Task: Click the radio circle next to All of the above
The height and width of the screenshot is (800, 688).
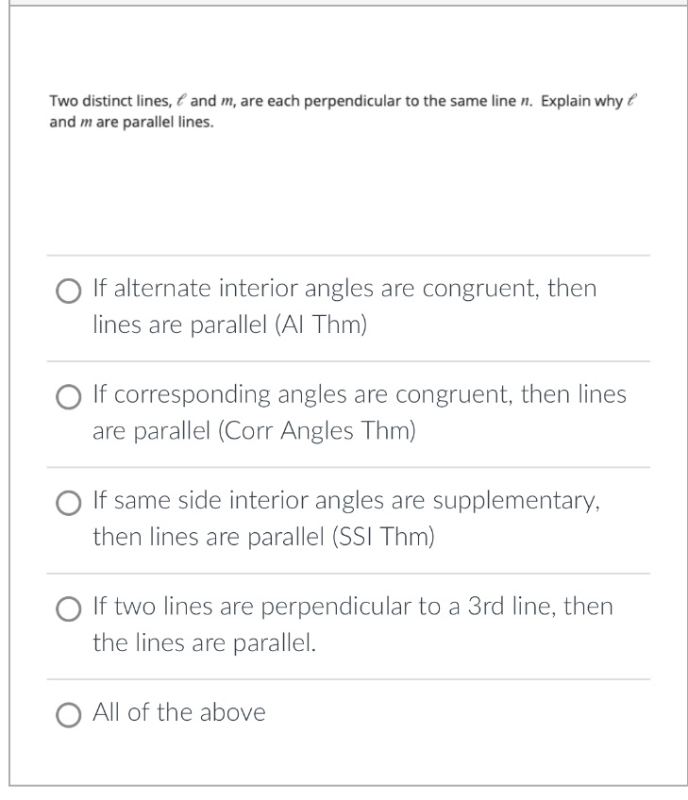Action: point(67,715)
